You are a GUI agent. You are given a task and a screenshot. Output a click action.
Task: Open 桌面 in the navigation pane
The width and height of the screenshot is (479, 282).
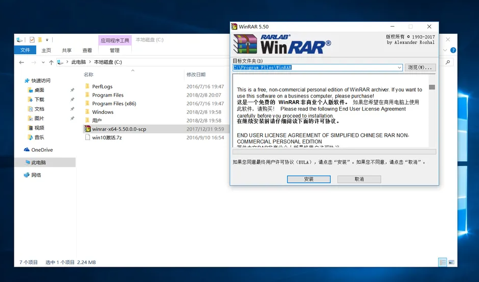tap(39, 90)
